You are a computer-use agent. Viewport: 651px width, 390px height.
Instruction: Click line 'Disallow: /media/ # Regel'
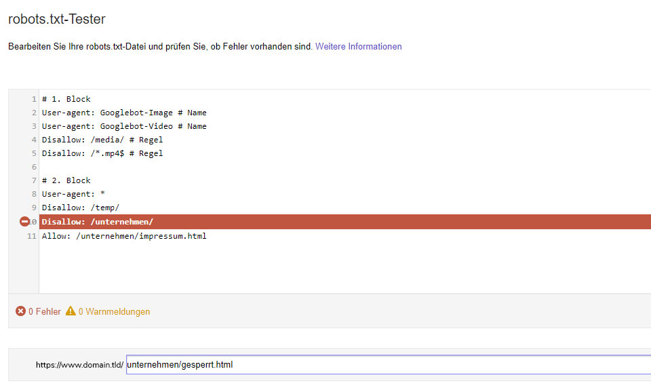(x=102, y=140)
